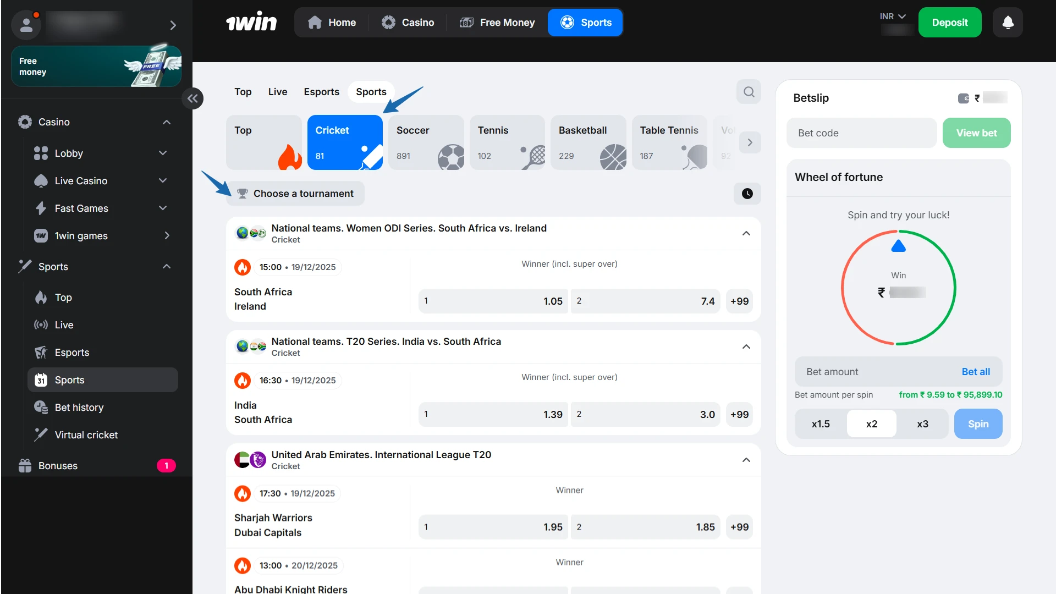
Task: Select the x1.5 multiplier option
Action: pos(821,424)
